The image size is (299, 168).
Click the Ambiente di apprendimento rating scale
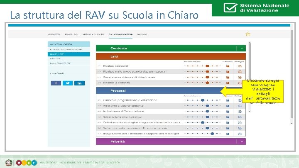coord(202,106)
